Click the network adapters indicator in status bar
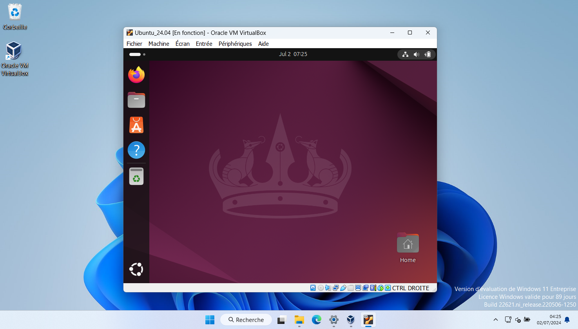This screenshot has width=578, height=329. pos(335,288)
